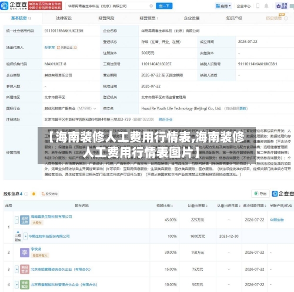Click info icon next to 股东信息
This screenshot has width=294, height=292.
coord(26,194)
